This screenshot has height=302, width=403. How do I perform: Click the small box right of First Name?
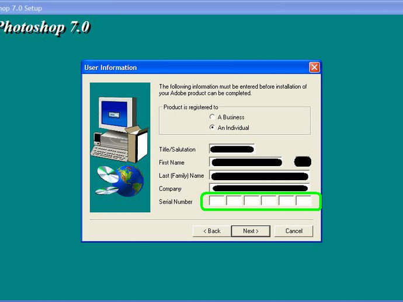coord(303,162)
